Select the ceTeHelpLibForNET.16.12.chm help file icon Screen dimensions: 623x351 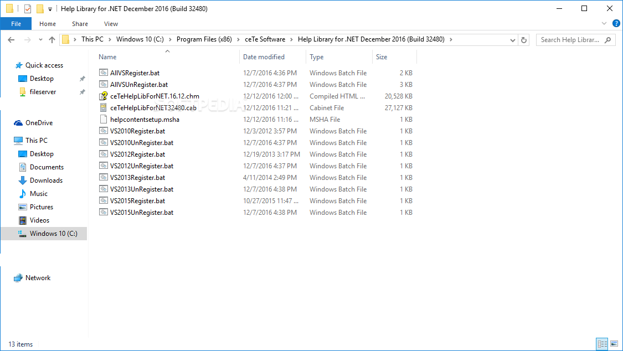(104, 96)
